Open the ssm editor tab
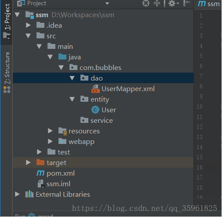This screenshot has height=217, width=222. [x=208, y=4]
